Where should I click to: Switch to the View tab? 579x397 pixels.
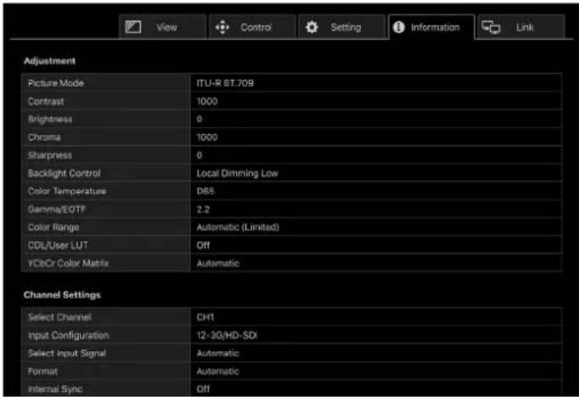pyautogui.click(x=162, y=26)
